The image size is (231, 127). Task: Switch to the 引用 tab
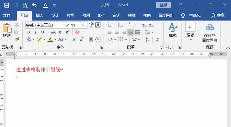[86, 15]
